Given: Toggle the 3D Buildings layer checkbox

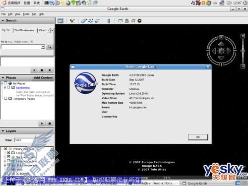Looking at the screenshot, I should point(8,173).
